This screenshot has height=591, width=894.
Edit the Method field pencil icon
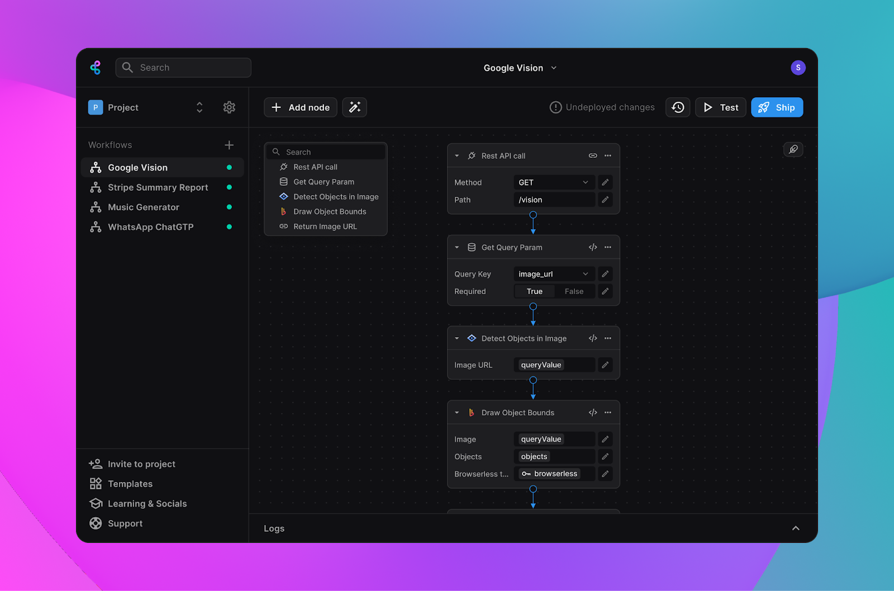click(605, 182)
